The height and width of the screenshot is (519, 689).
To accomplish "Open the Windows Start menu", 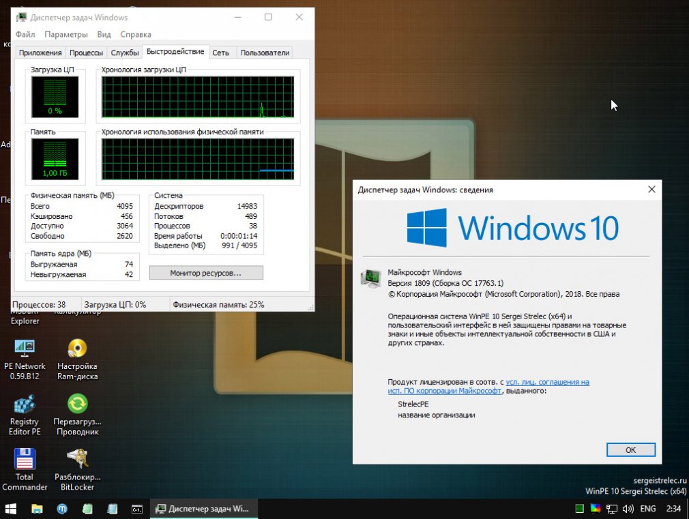I will [10, 509].
